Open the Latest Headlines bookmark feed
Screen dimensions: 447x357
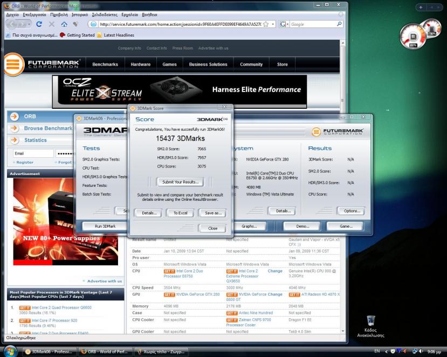(x=115, y=35)
